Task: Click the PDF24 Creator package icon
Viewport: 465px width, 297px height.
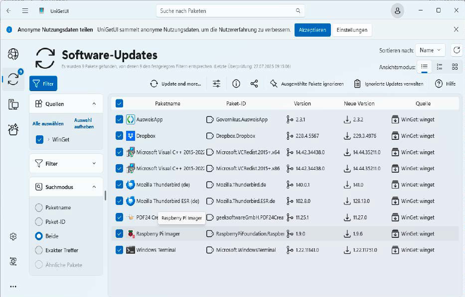Action: [x=131, y=217]
